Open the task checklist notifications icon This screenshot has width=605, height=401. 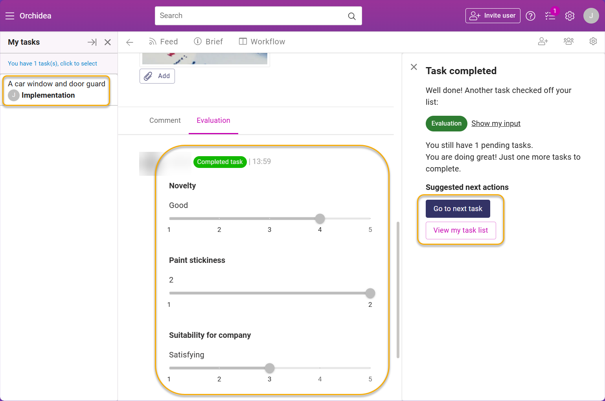(550, 16)
